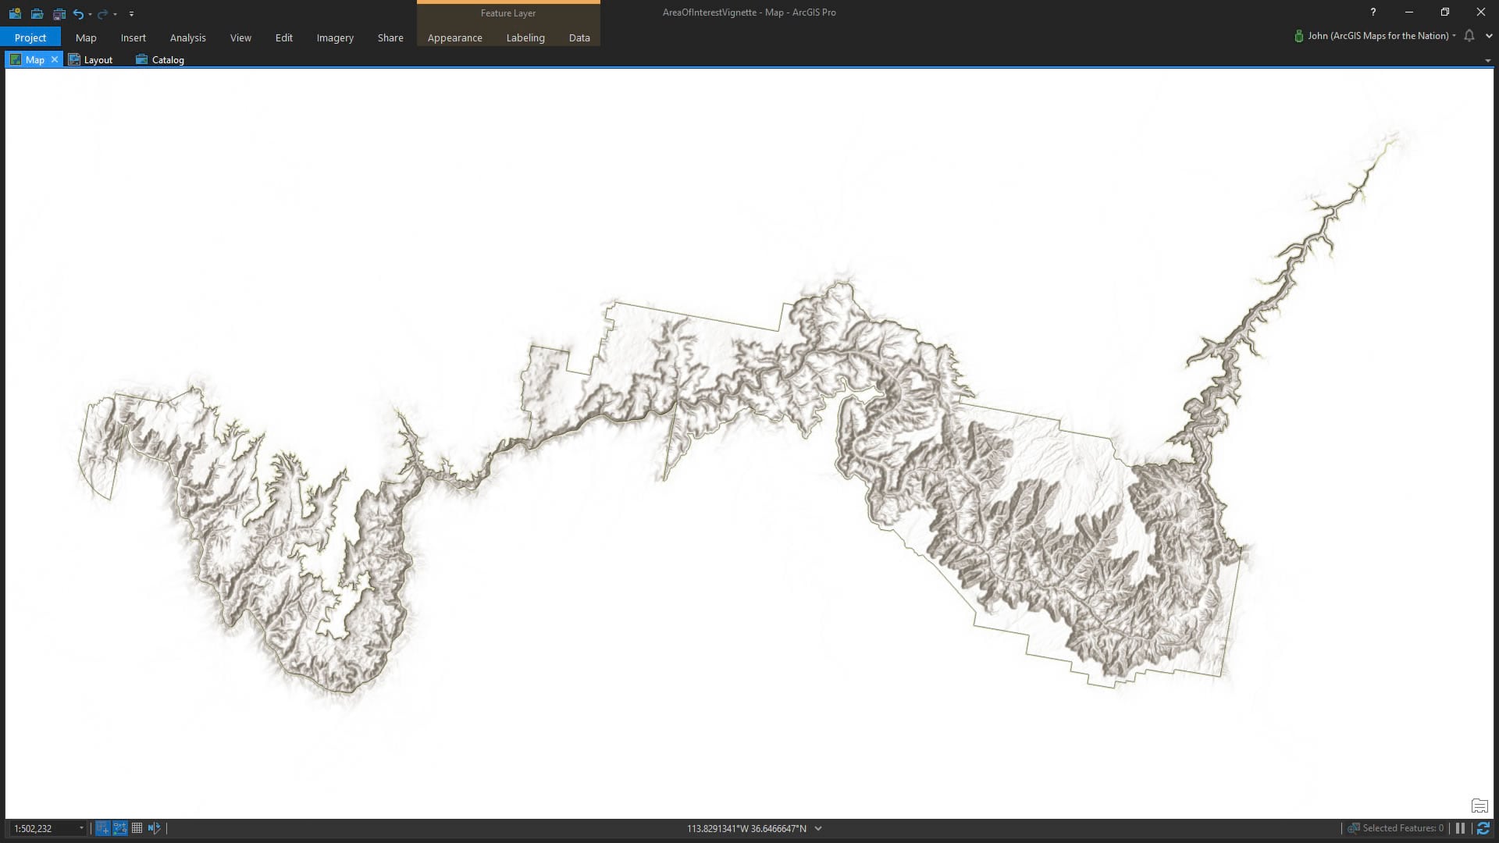Click the Open Project icon
1499x843 pixels.
tap(37, 13)
